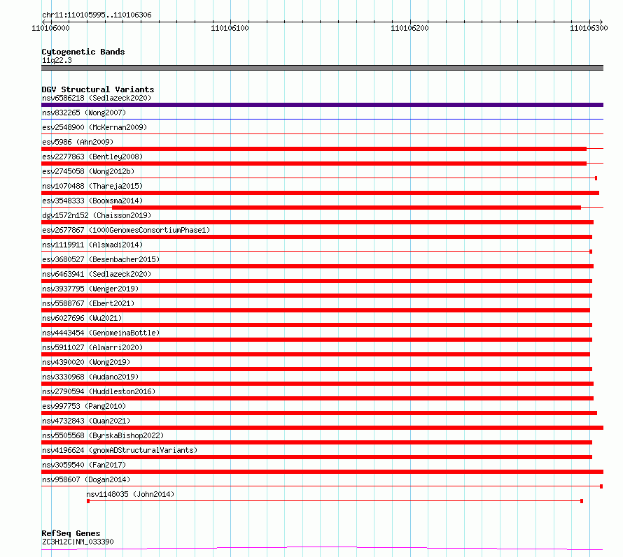Click the red nsv4732843 (Quan2021) bar
This screenshot has width=623, height=557.
click(x=322, y=428)
